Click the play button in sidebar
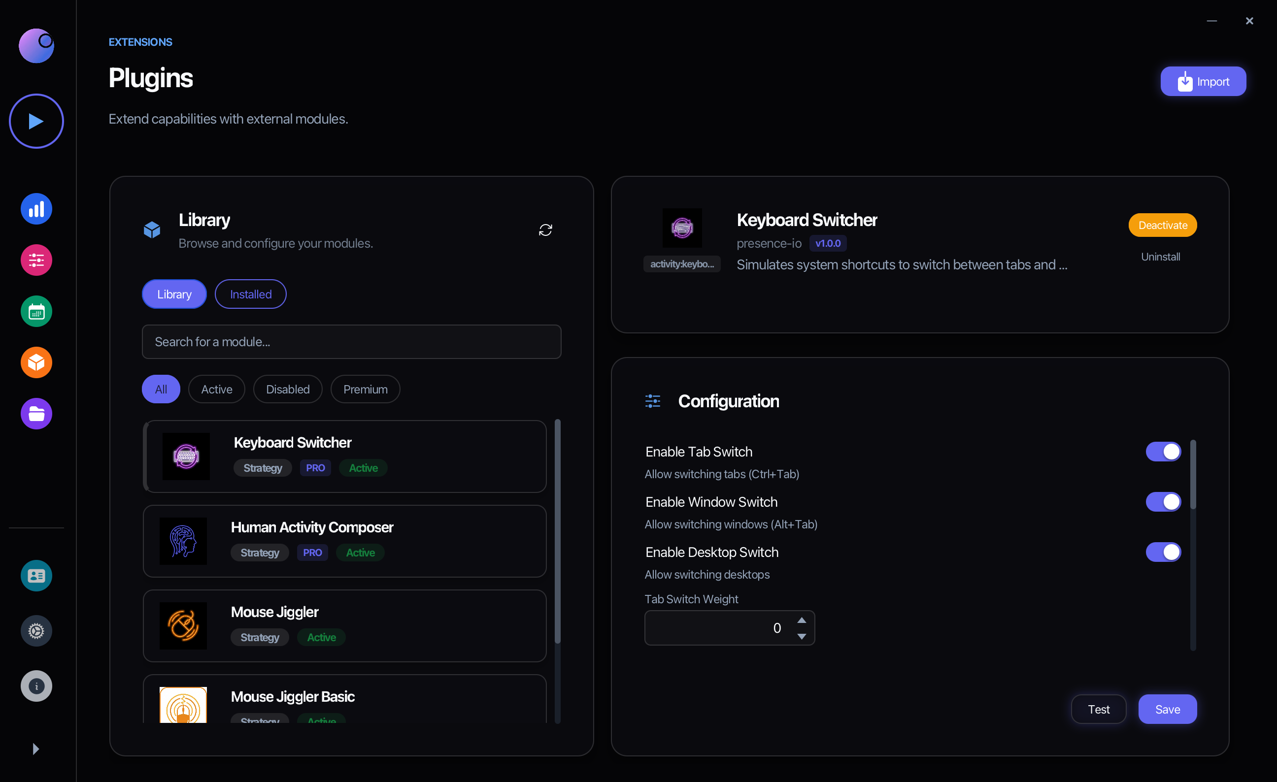This screenshot has width=1277, height=782. click(x=36, y=121)
